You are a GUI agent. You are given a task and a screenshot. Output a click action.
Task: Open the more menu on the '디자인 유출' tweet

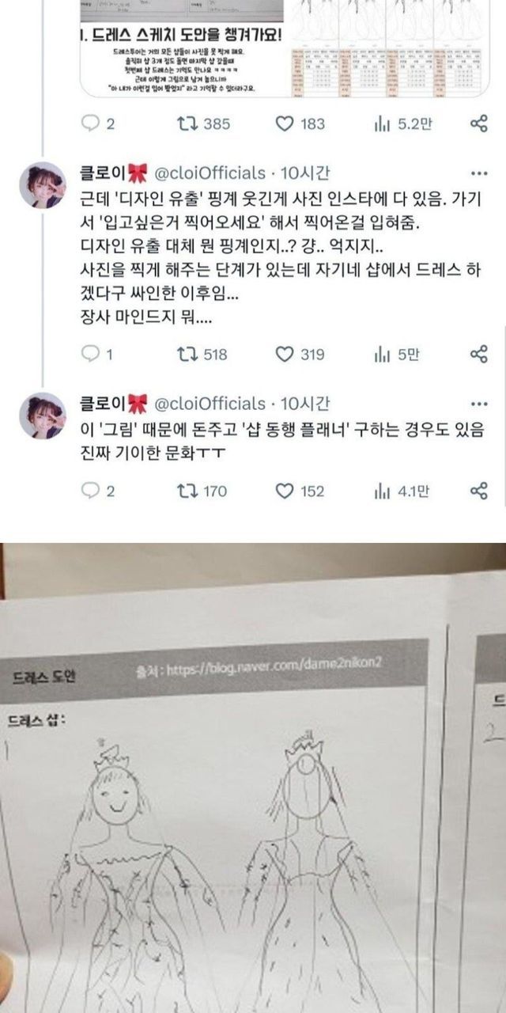(479, 173)
